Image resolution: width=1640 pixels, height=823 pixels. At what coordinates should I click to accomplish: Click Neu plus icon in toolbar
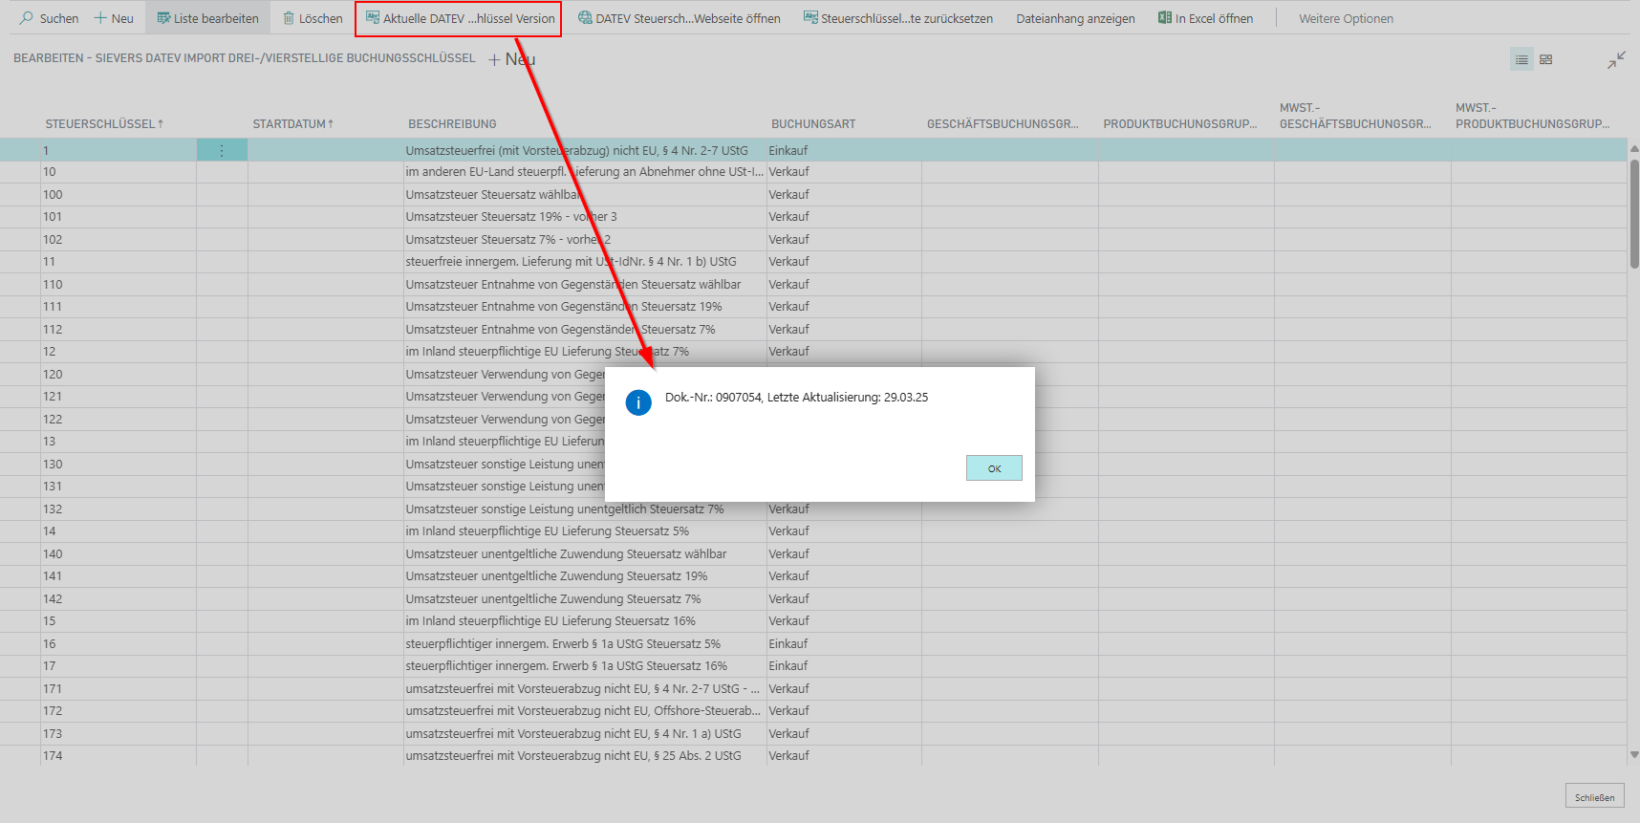click(x=100, y=18)
